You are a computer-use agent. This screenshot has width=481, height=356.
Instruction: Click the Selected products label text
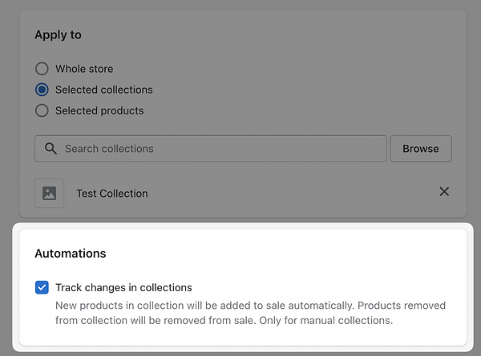coord(99,110)
